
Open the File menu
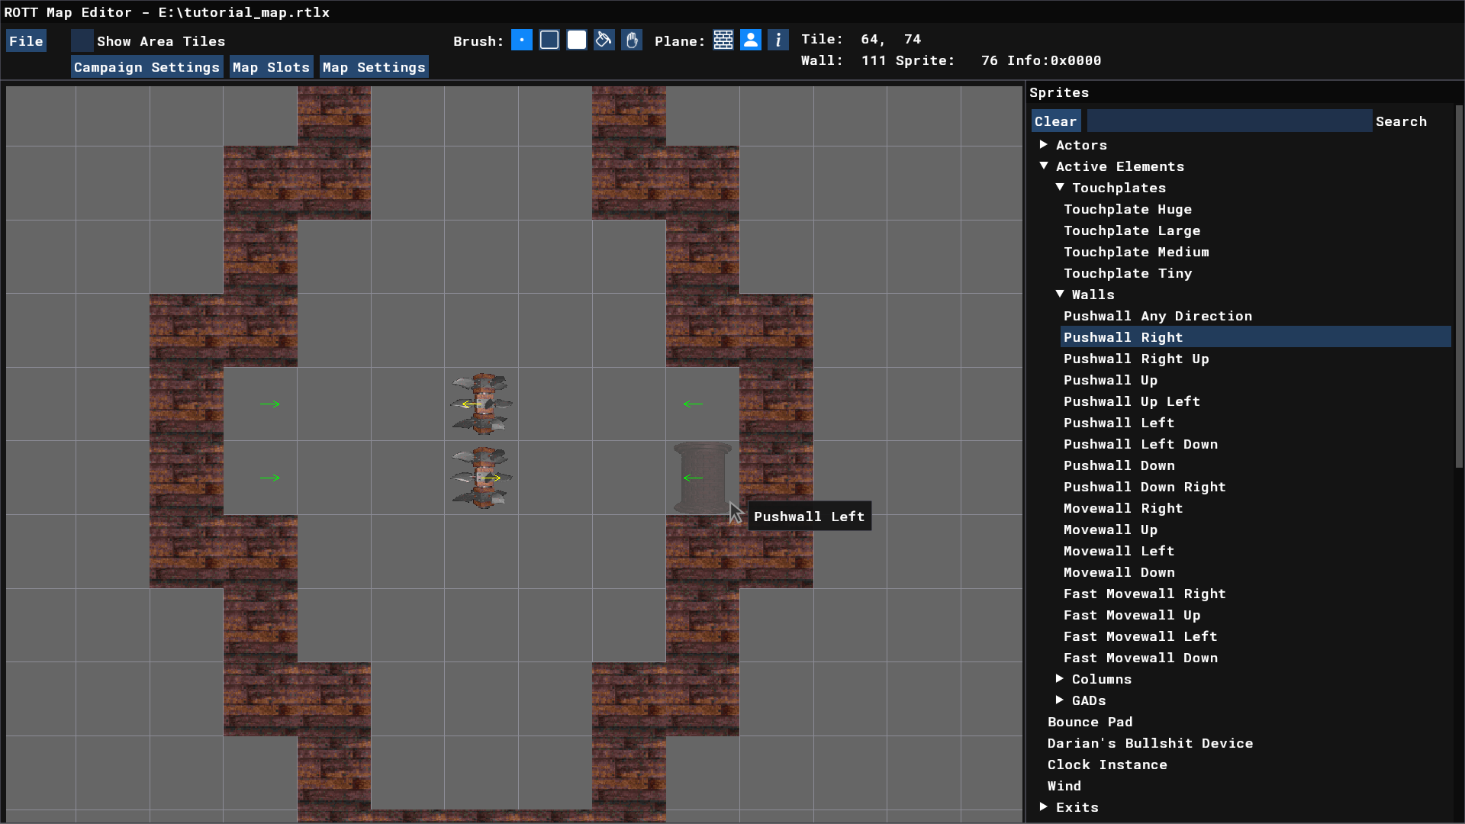(x=26, y=41)
